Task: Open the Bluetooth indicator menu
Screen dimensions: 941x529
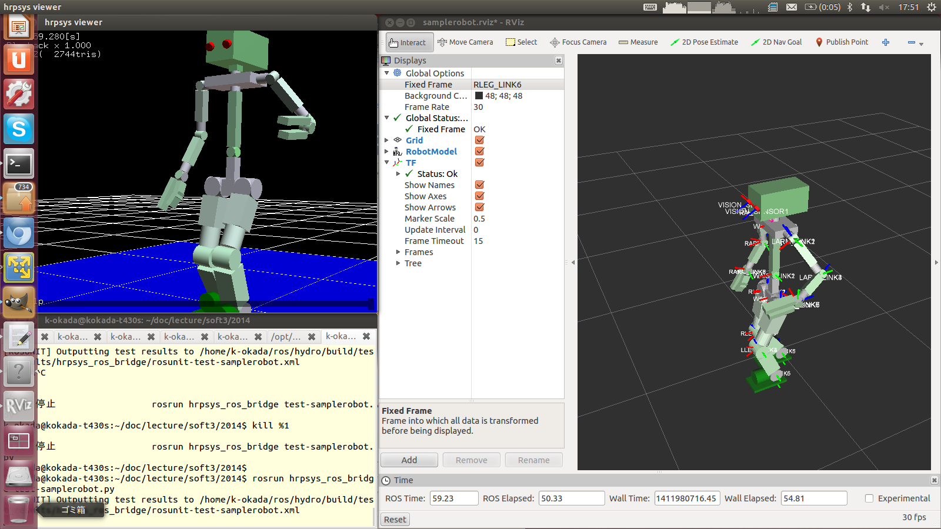Action: pos(849,7)
